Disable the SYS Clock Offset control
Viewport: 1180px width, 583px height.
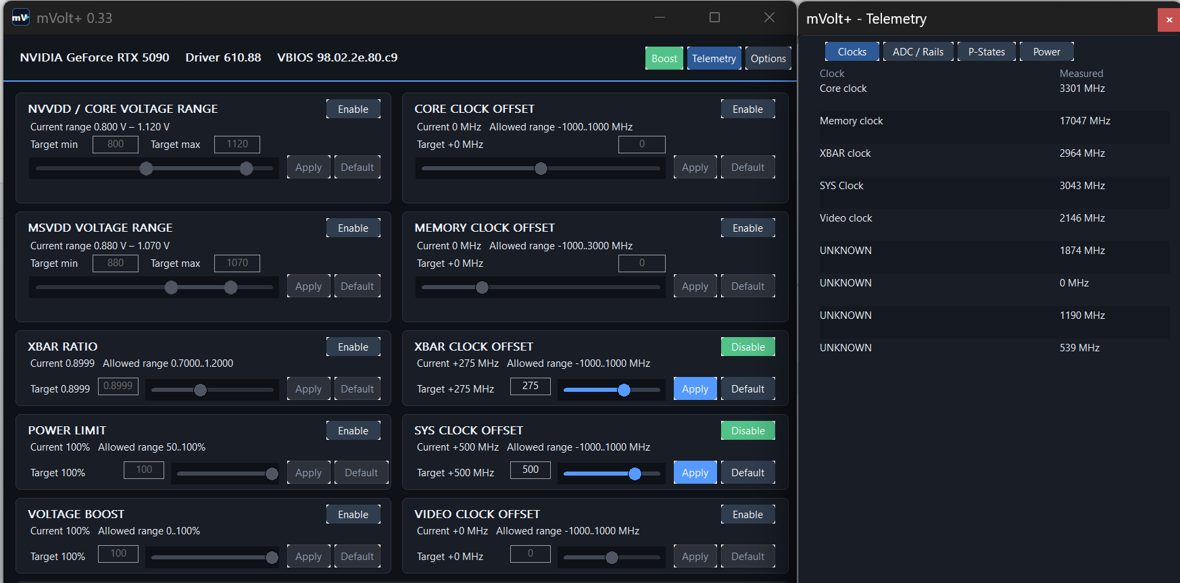tap(748, 431)
